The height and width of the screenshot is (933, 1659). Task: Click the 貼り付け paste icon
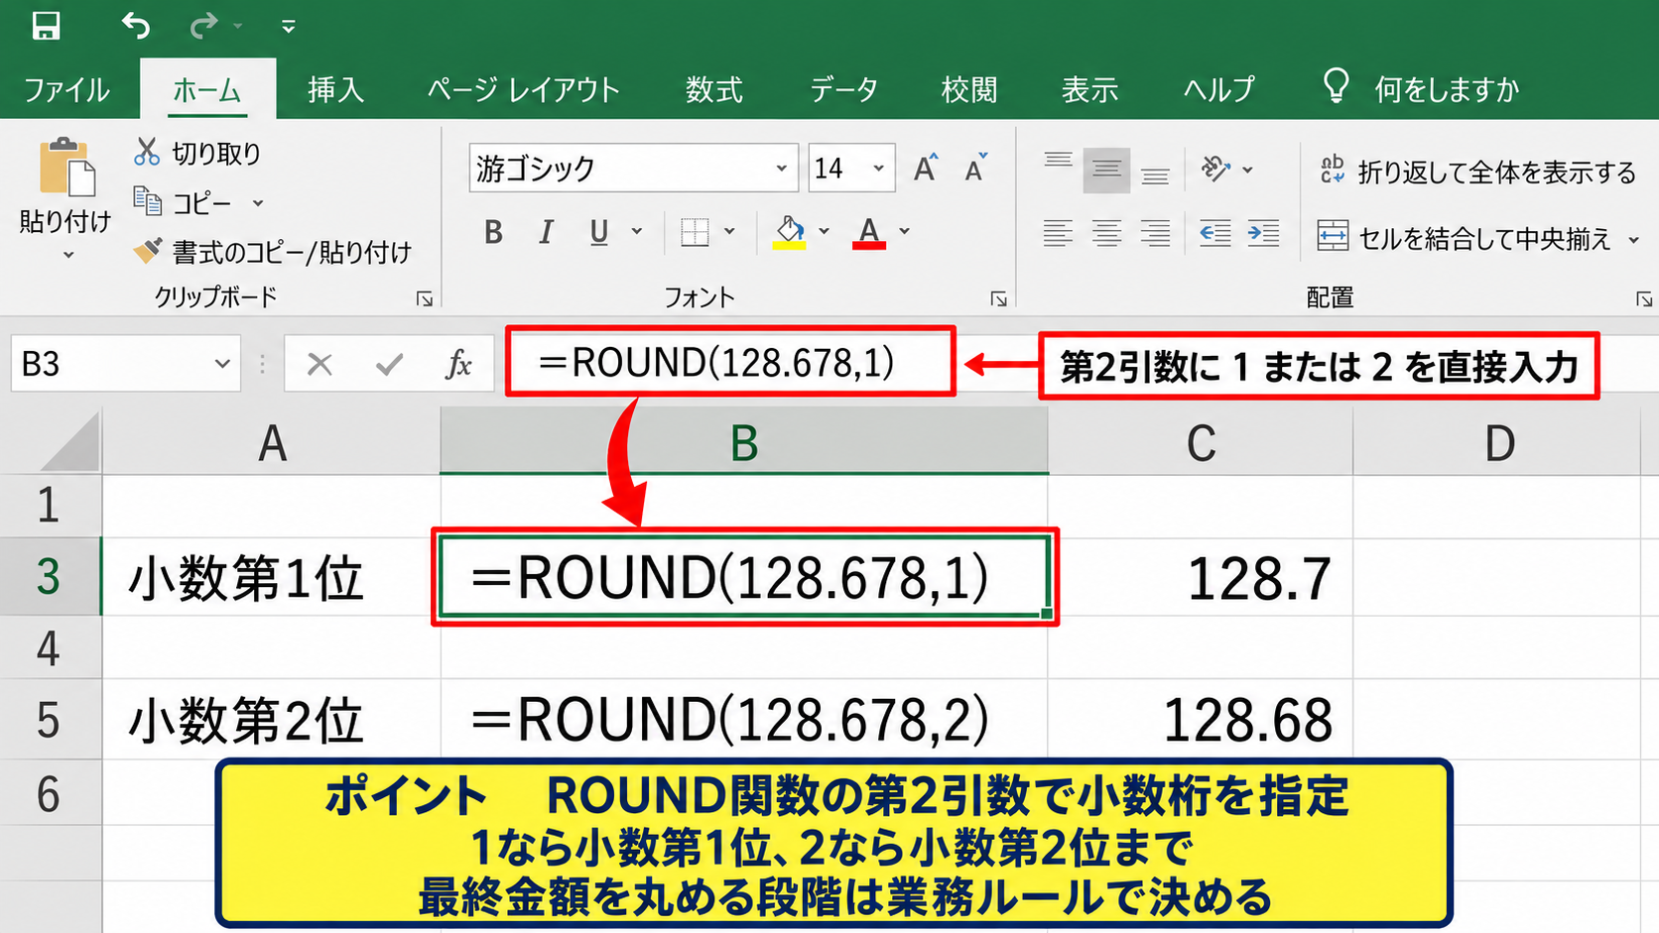click(66, 167)
